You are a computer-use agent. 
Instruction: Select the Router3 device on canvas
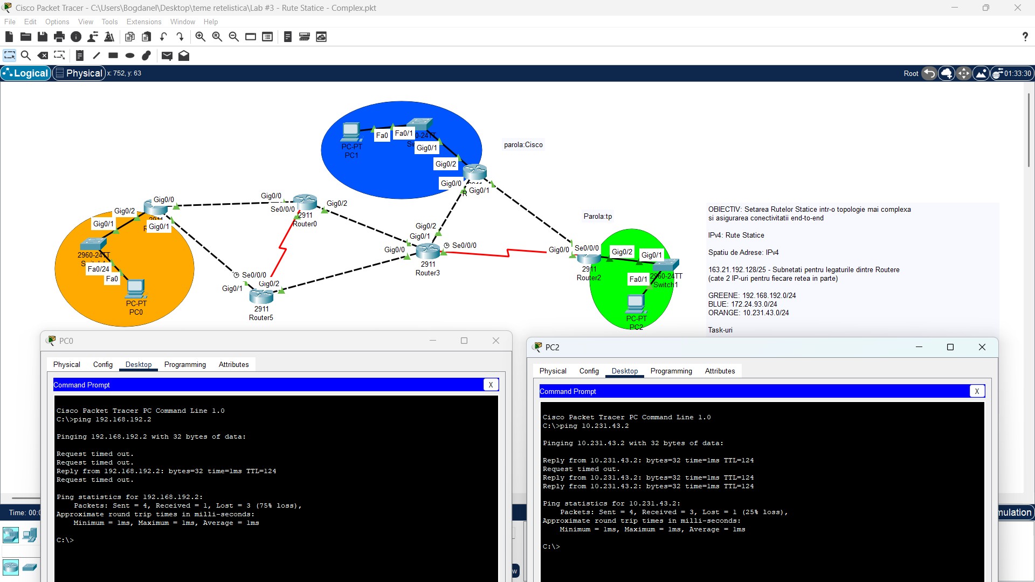tap(428, 251)
